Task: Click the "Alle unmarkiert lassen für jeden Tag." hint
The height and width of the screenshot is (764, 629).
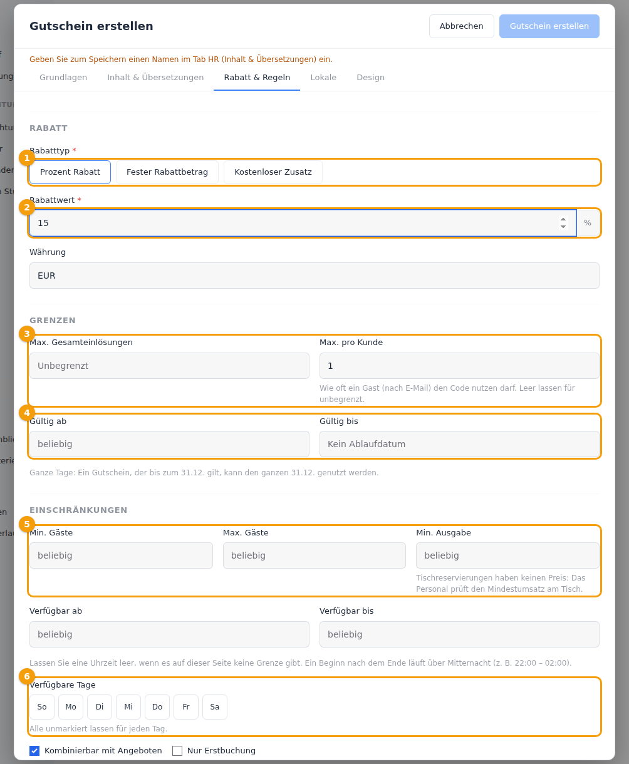Action: 98,729
